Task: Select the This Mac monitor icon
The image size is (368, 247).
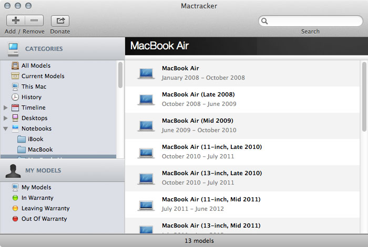Action: click(15, 87)
